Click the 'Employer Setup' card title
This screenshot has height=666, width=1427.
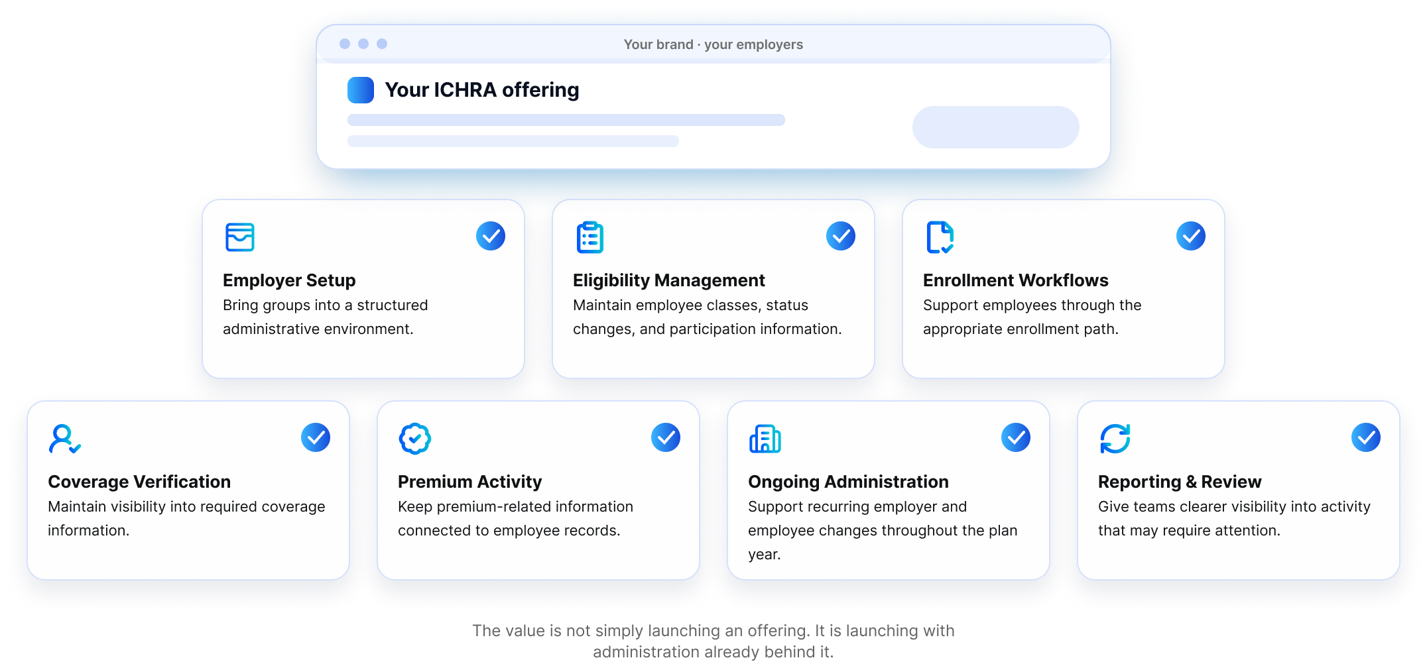289,280
